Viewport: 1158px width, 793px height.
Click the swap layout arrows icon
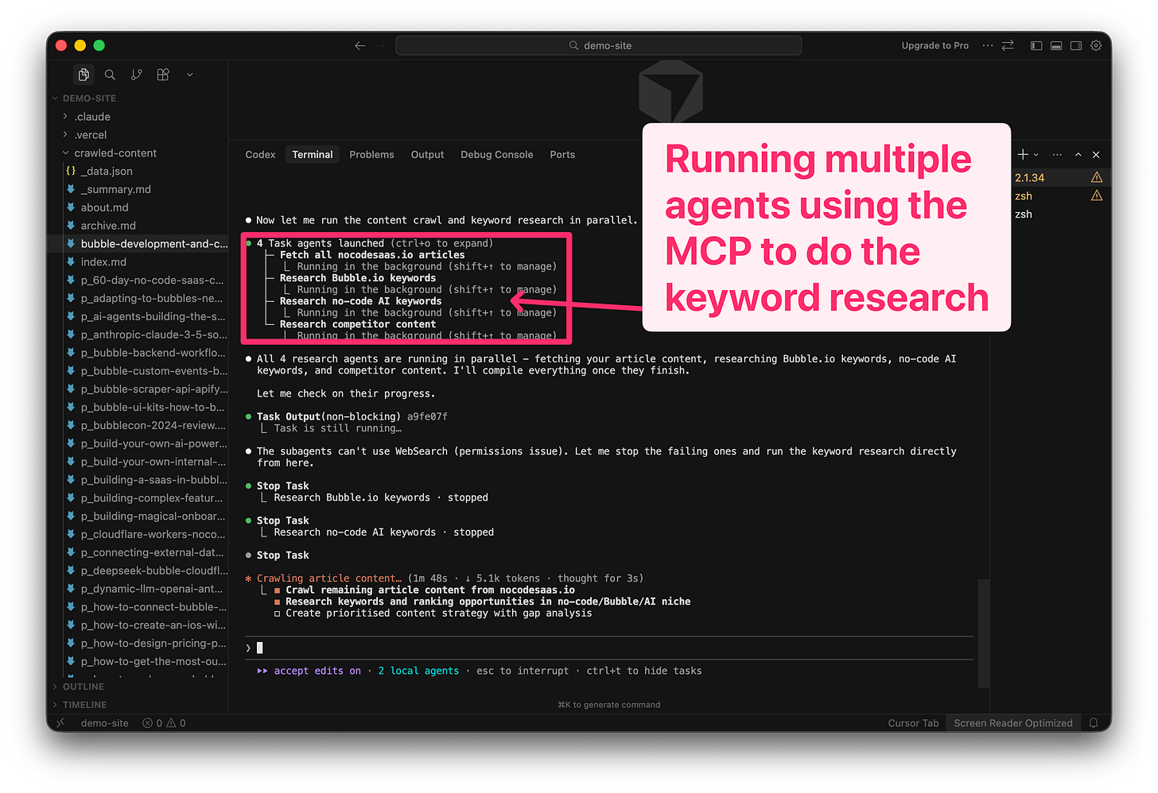[1008, 46]
